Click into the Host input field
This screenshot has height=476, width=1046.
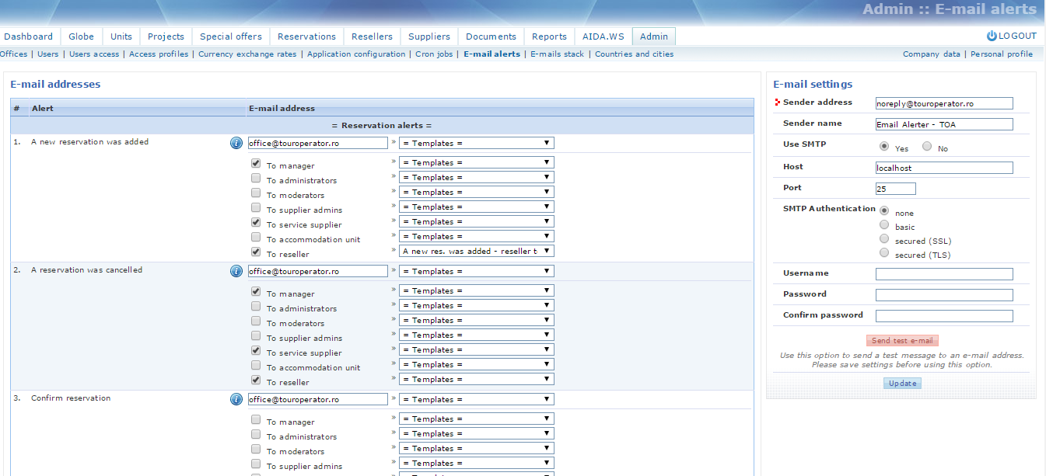point(944,168)
